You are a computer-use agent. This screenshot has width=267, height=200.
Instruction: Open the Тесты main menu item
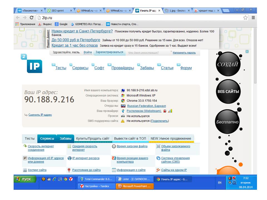click(61, 68)
